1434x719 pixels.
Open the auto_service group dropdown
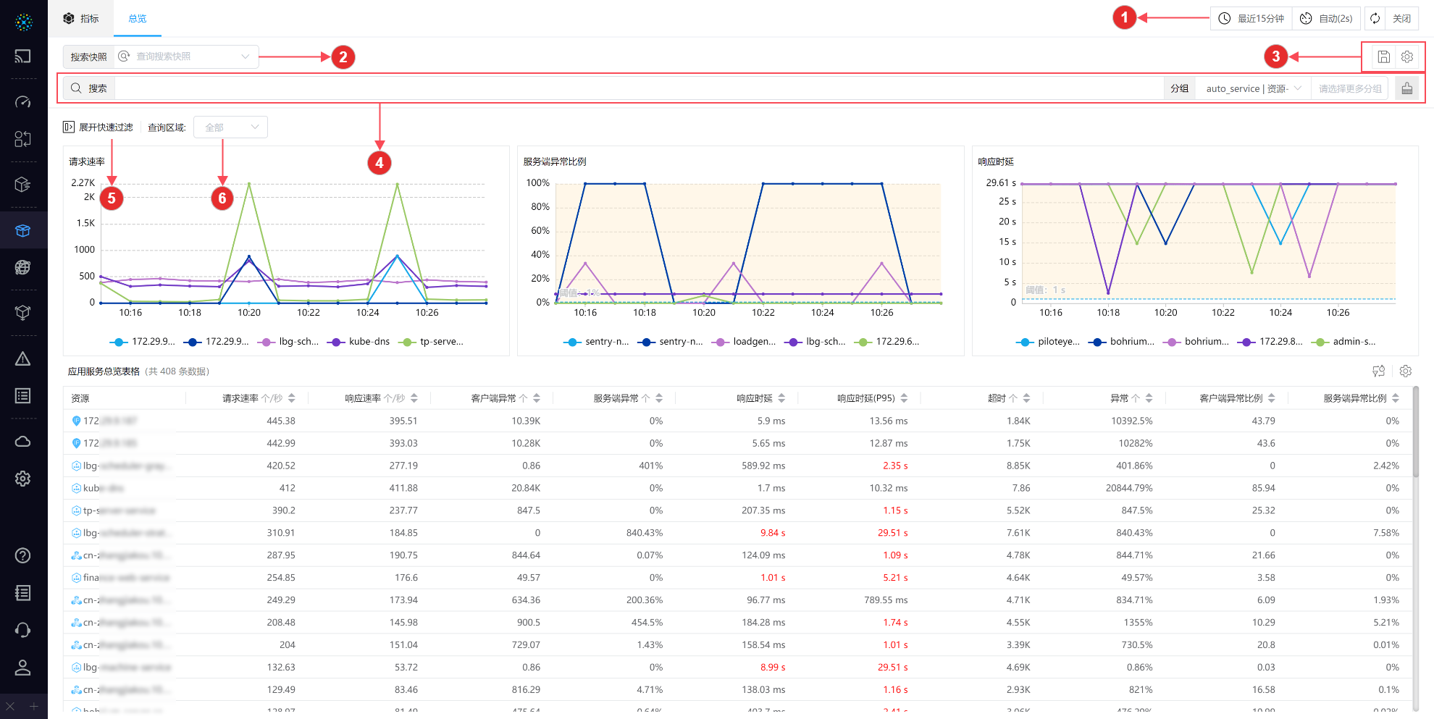tap(1253, 88)
